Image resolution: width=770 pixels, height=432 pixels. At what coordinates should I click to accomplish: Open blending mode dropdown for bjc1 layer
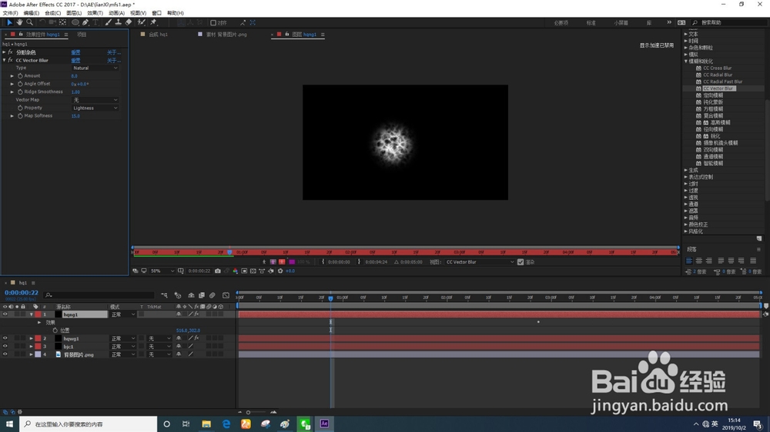(122, 346)
